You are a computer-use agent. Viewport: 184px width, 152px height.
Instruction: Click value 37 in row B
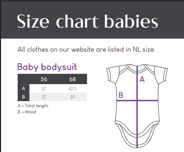44,97
